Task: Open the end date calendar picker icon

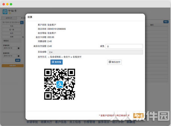Action: [x=19, y=56]
